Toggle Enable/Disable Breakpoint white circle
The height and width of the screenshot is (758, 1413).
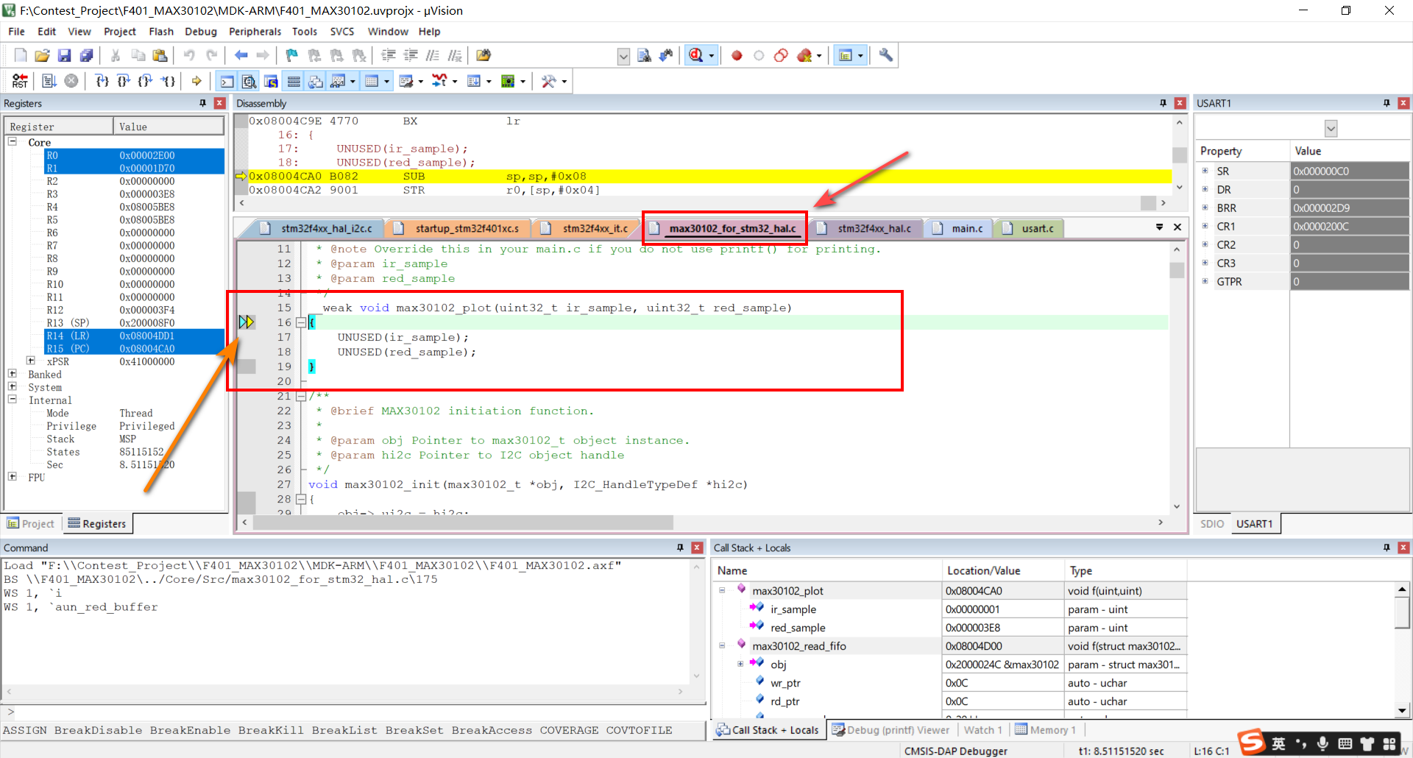(759, 55)
